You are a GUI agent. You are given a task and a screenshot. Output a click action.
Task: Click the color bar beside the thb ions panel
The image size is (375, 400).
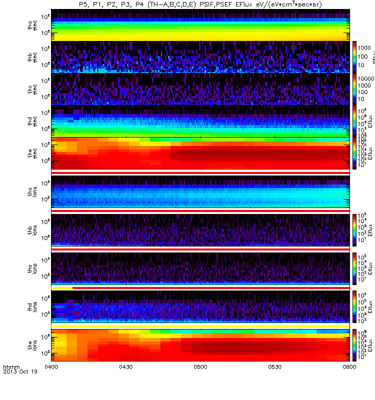pyautogui.click(x=354, y=230)
